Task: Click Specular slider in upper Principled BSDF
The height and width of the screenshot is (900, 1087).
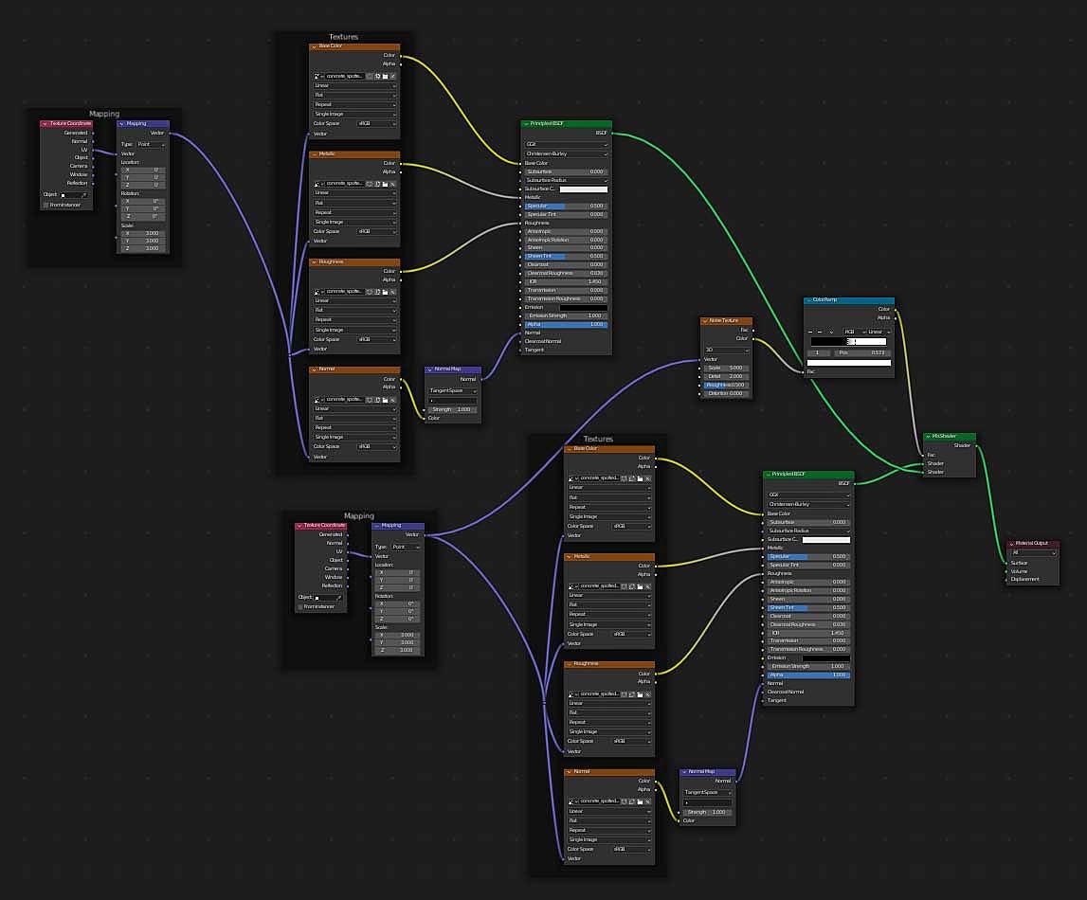Action: point(566,207)
